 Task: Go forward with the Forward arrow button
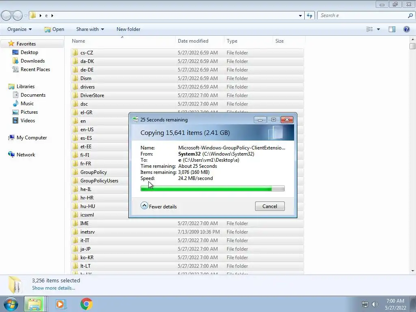pos(17,16)
